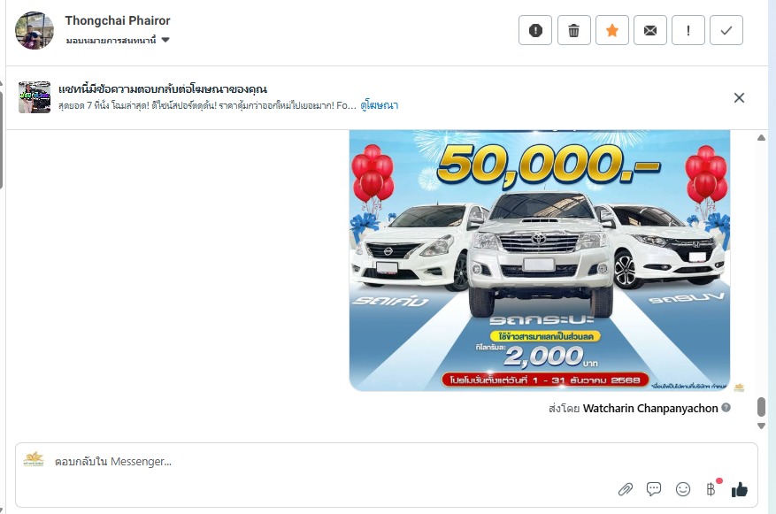This screenshot has height=514, width=776.
Task: Open the sent car promotion image
Action: click(x=540, y=260)
